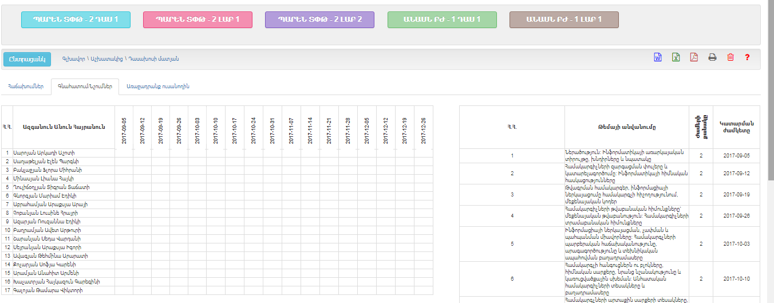Click the Գլխավոր breadcrumb link
This screenshot has height=303, width=774.
(x=73, y=59)
